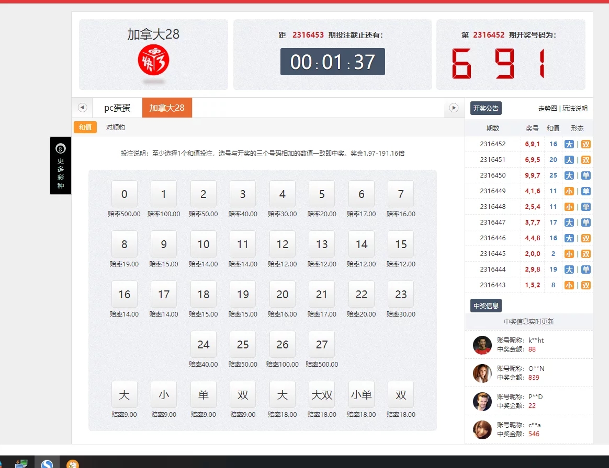Open the 走势图 trend chart link
609x468 pixels.
pos(547,109)
